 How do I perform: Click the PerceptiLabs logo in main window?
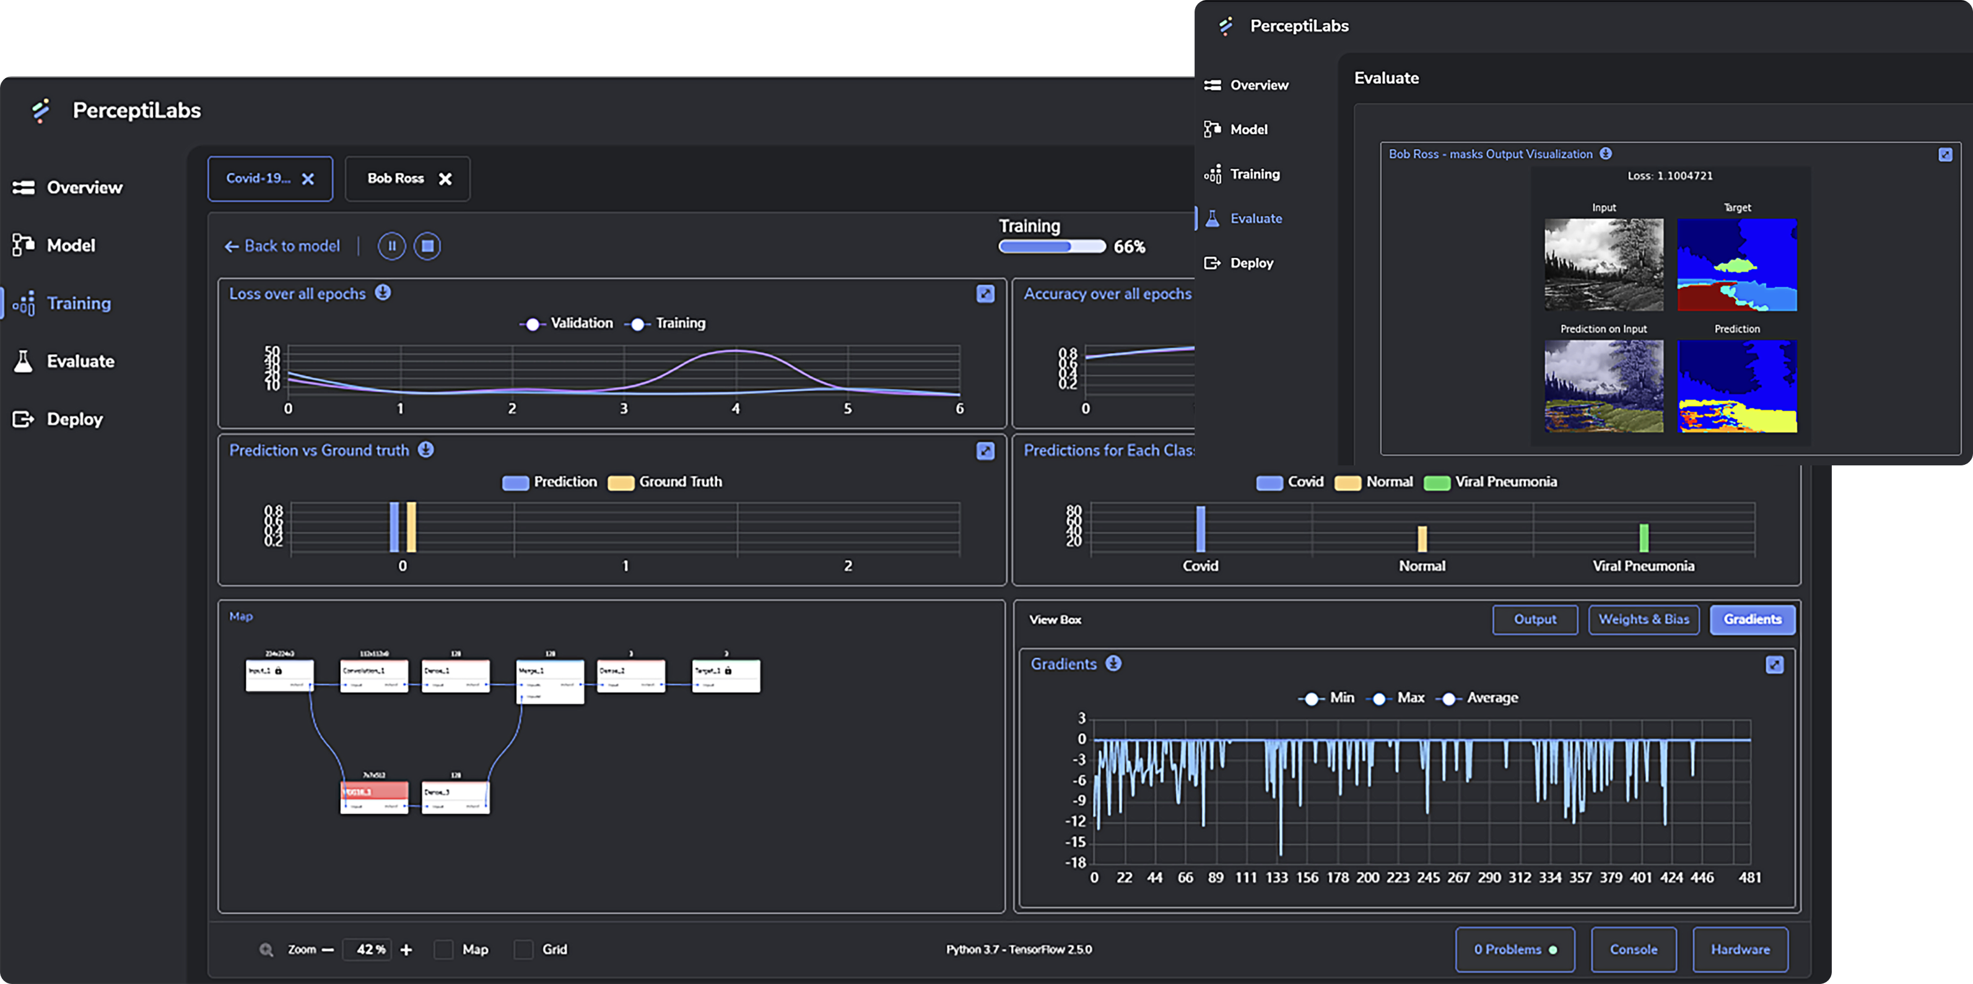[x=41, y=111]
